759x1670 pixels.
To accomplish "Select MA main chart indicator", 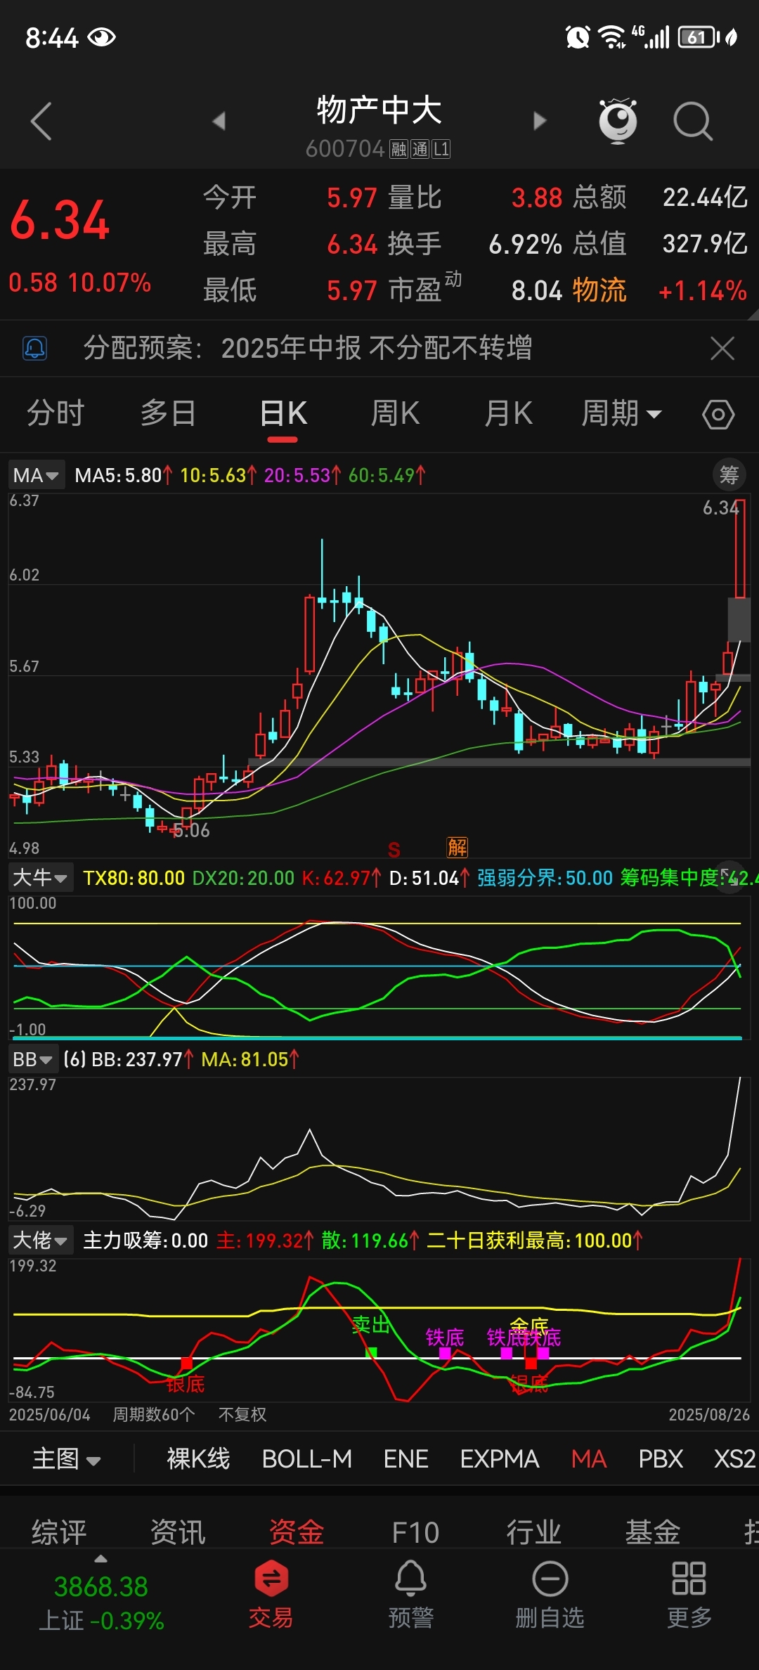I will pyautogui.click(x=589, y=1459).
